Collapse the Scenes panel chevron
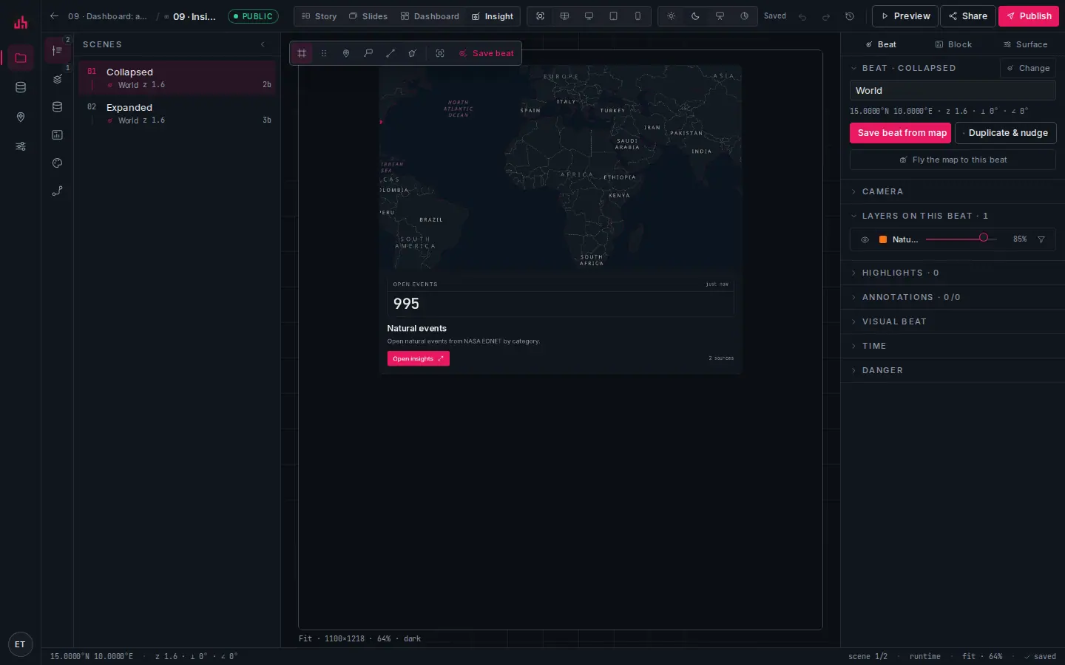 [x=263, y=44]
